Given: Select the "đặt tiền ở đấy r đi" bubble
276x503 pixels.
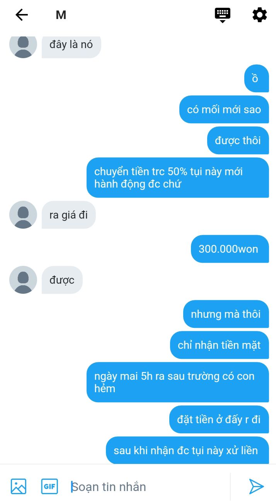Looking at the screenshot, I should click(x=219, y=419).
